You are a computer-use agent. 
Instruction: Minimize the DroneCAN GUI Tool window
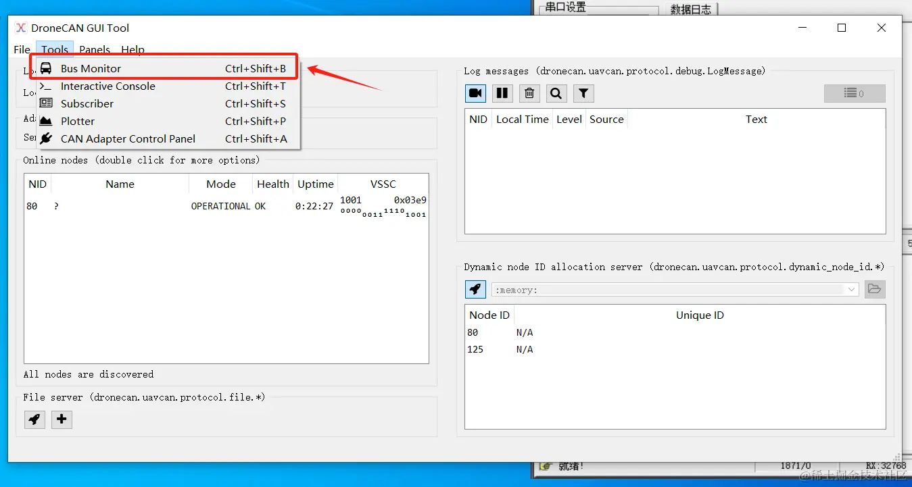[802, 28]
